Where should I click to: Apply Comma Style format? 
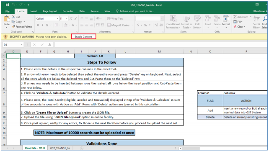click(x=150, y=25)
